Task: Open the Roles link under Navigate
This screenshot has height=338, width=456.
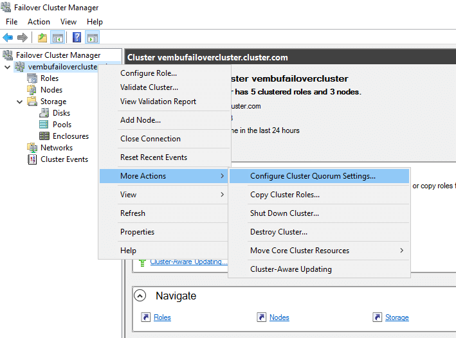Action: [162, 317]
